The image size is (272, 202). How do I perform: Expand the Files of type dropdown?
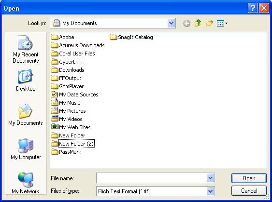210,191
